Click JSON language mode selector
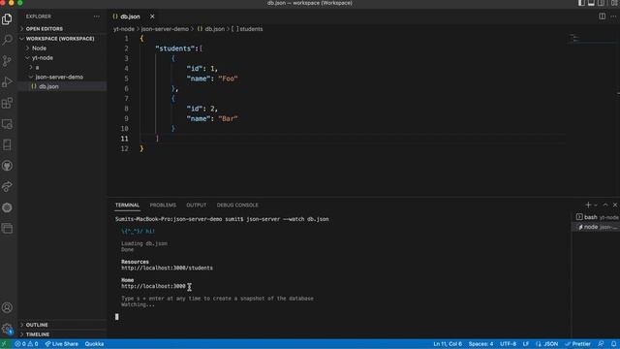The image size is (620, 349). [546, 344]
